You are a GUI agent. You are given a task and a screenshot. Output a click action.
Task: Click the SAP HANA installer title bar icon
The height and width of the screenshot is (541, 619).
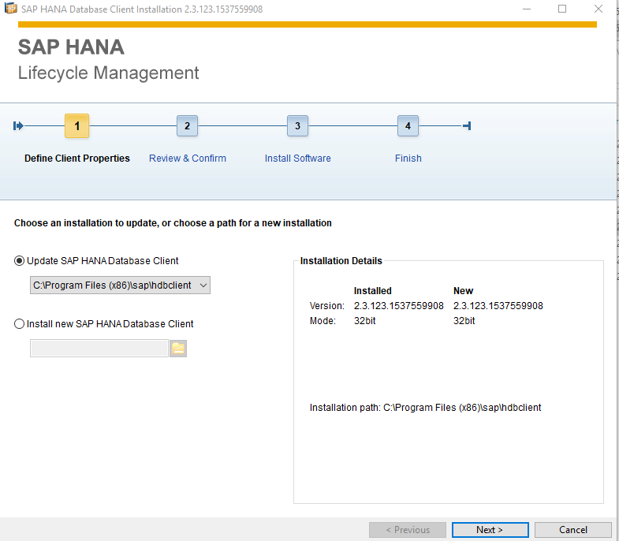11,9
